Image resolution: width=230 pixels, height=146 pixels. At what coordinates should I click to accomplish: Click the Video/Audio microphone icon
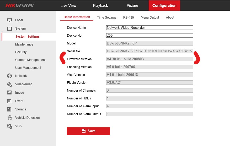(9, 84)
